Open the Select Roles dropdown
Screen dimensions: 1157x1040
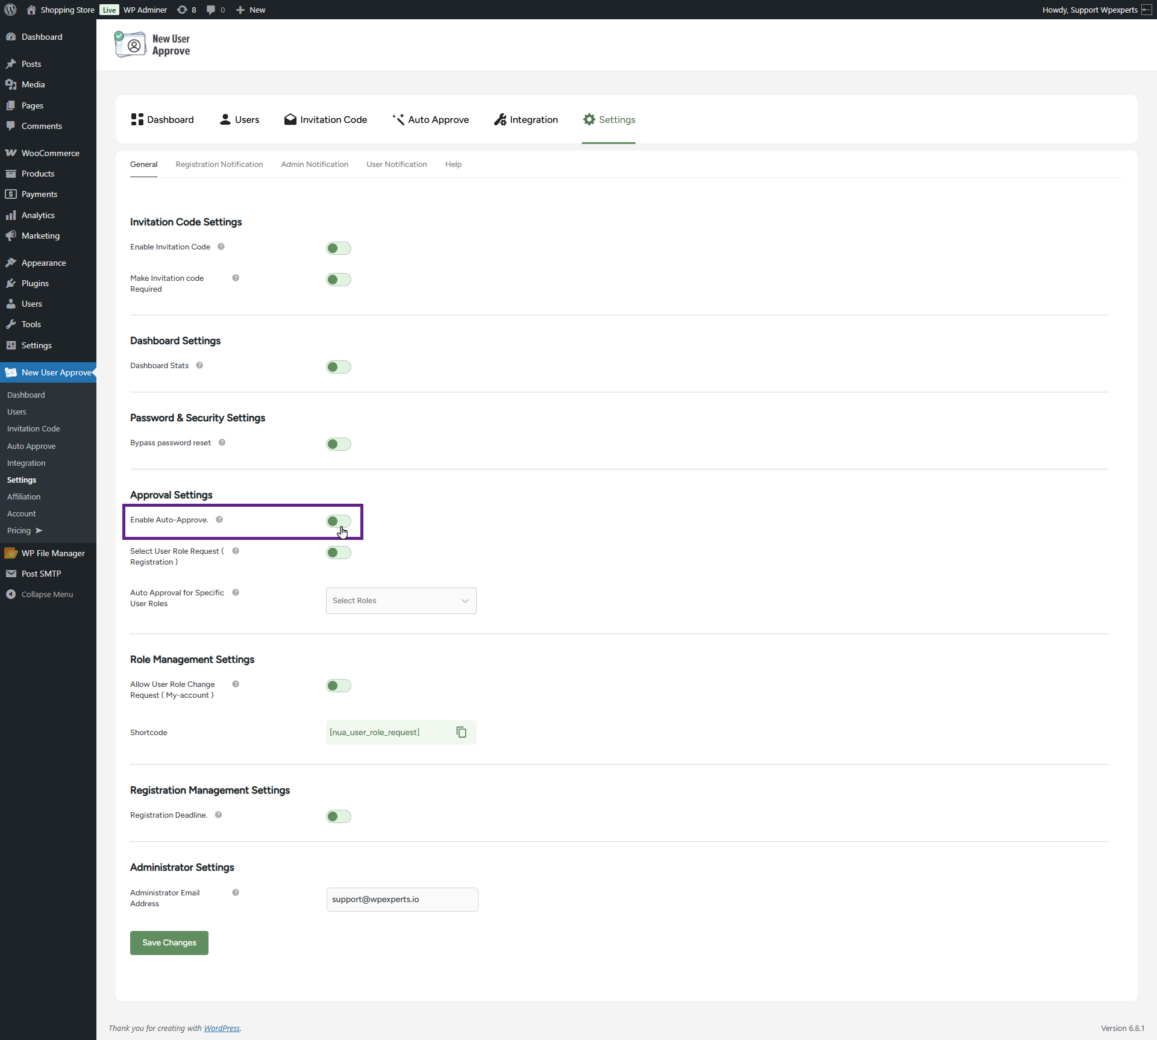401,601
